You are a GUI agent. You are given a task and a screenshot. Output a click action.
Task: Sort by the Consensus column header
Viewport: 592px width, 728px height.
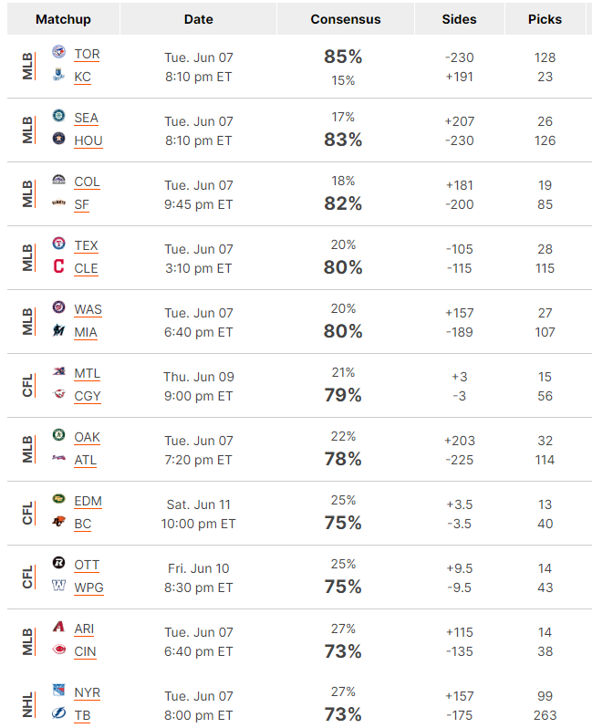346,19
